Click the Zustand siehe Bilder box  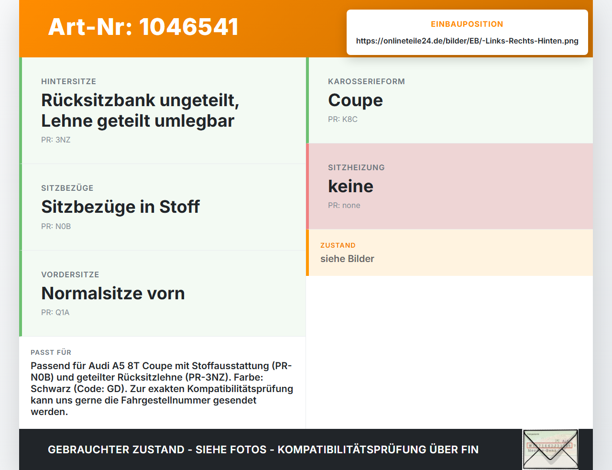click(x=449, y=252)
